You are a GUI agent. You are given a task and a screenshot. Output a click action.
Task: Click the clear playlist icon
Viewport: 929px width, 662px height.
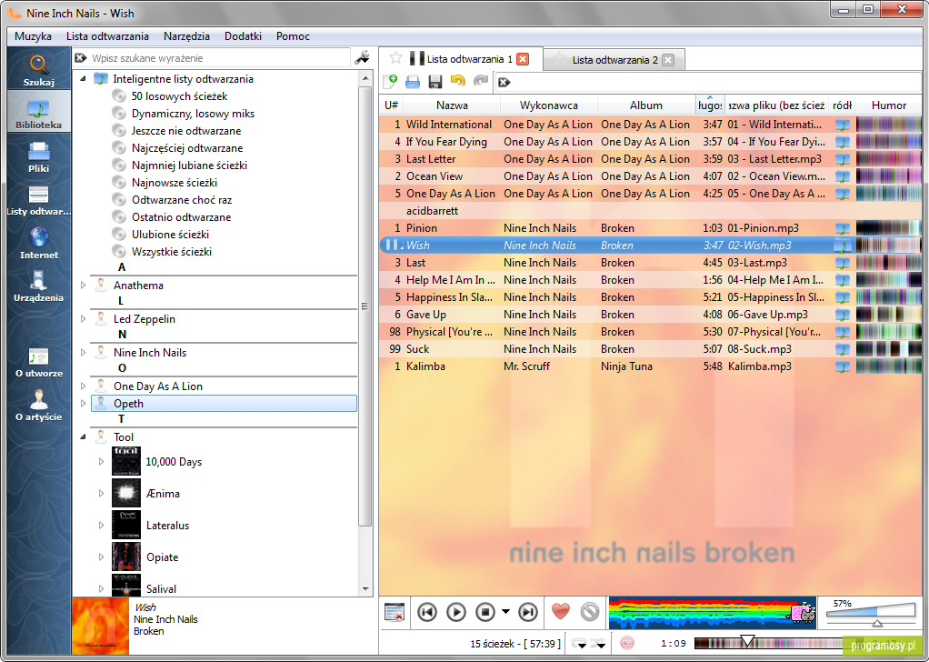coord(395,612)
